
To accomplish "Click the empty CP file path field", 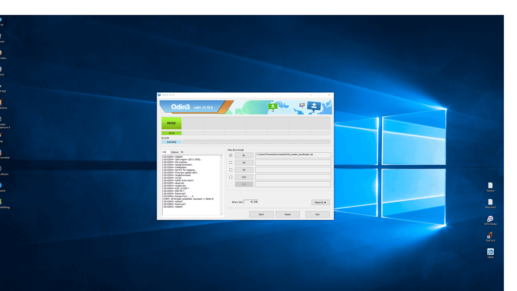I will click(x=293, y=170).
